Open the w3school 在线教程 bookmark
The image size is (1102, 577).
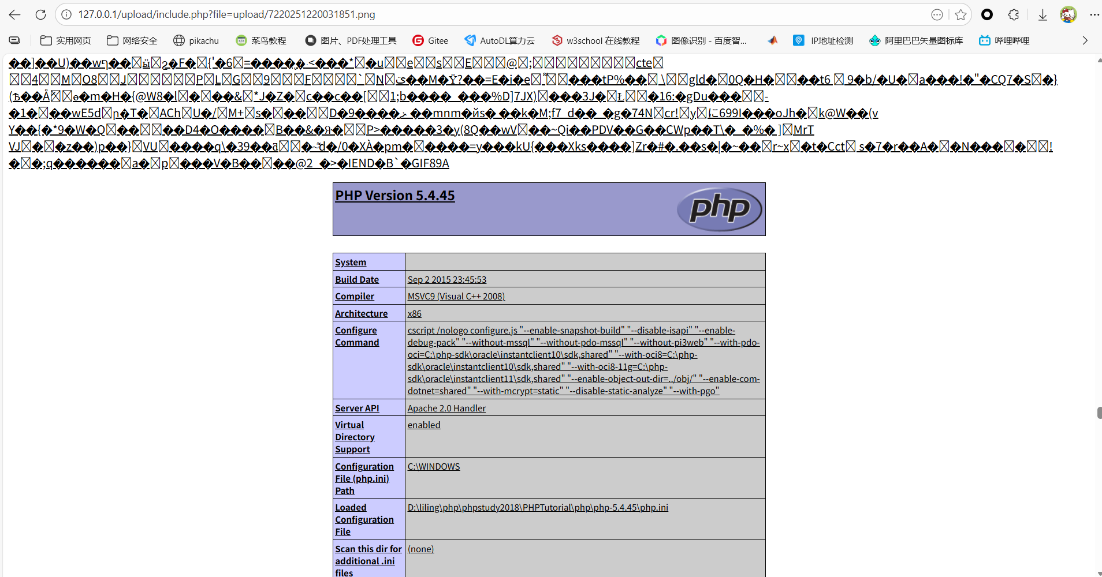[595, 40]
